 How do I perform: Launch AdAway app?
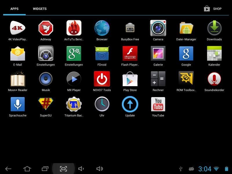pos(46,28)
